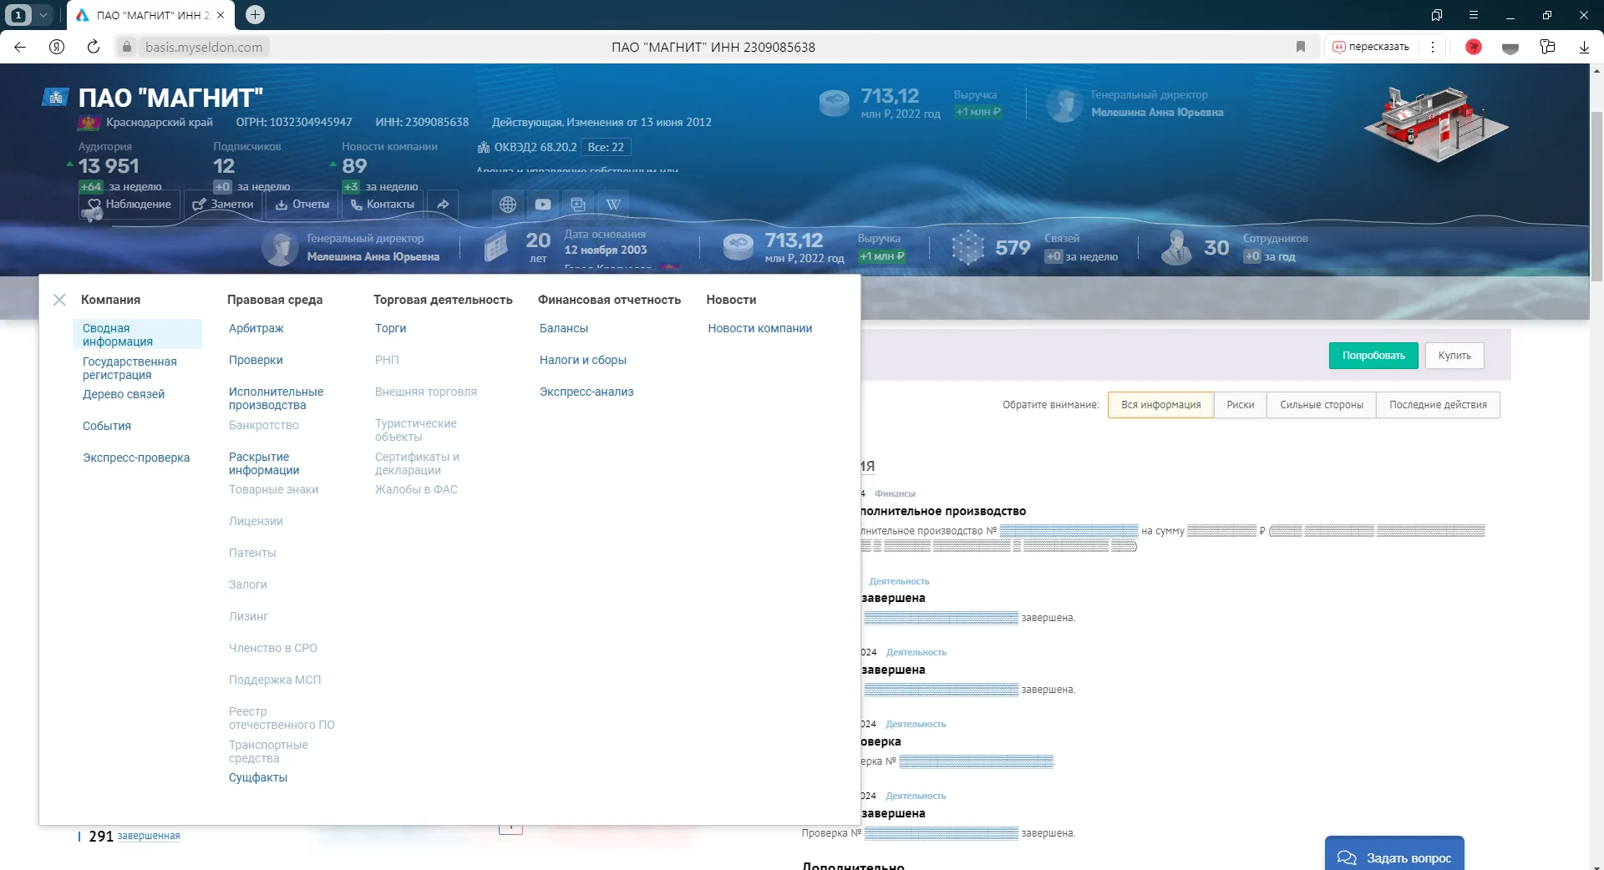
Task: Open Налоги и сборы menu item
Action: [583, 360]
